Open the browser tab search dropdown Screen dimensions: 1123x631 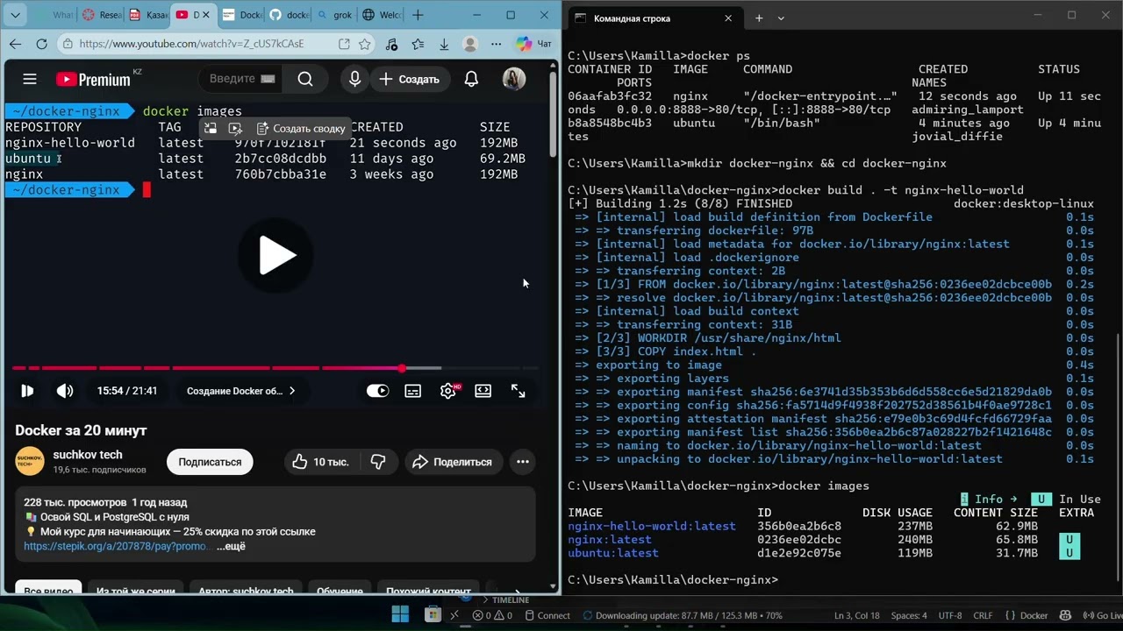pos(16,15)
